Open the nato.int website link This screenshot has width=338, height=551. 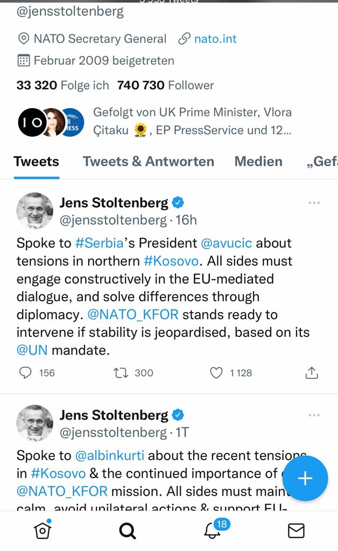tap(215, 39)
